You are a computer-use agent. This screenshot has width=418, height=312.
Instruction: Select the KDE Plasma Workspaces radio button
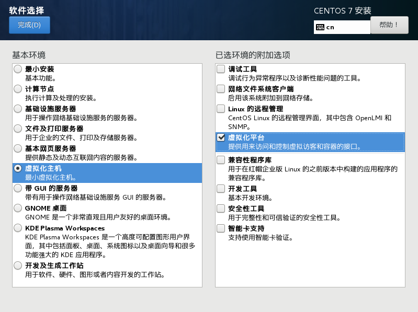(x=18, y=228)
